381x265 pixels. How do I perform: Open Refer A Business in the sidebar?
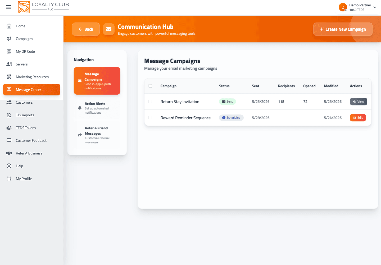(31, 153)
